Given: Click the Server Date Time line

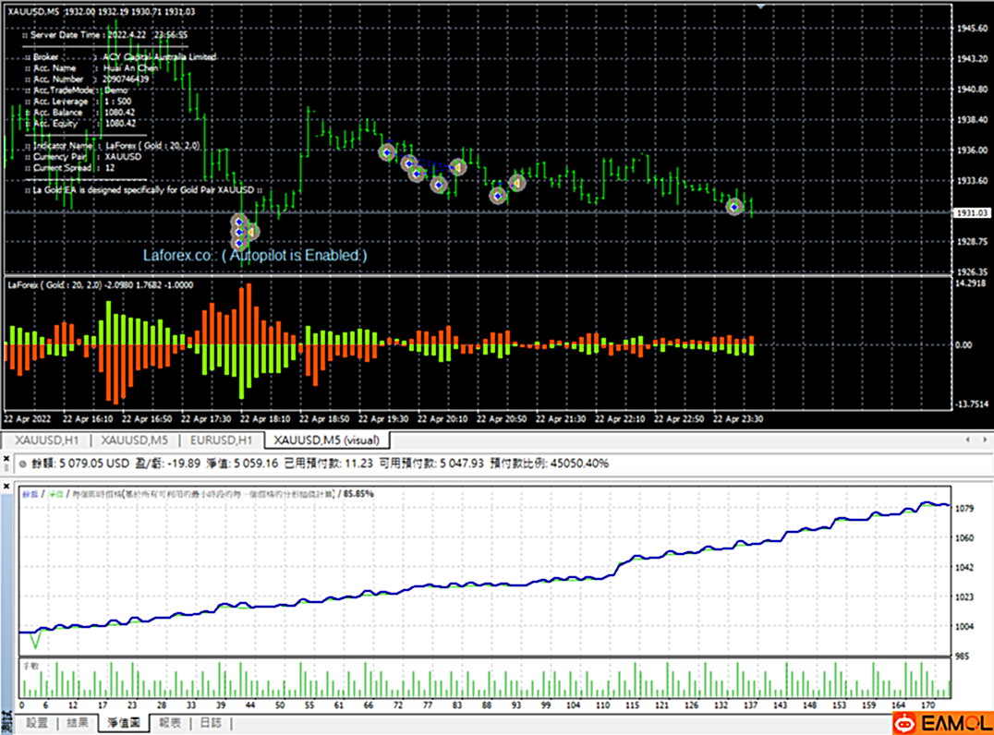Looking at the screenshot, I should (106, 35).
